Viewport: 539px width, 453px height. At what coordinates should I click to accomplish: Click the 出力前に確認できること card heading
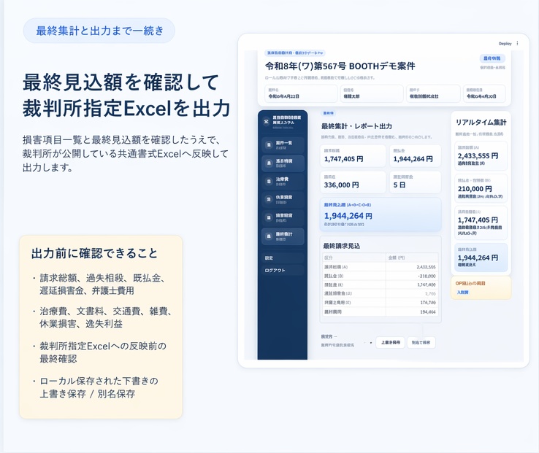pos(94,253)
